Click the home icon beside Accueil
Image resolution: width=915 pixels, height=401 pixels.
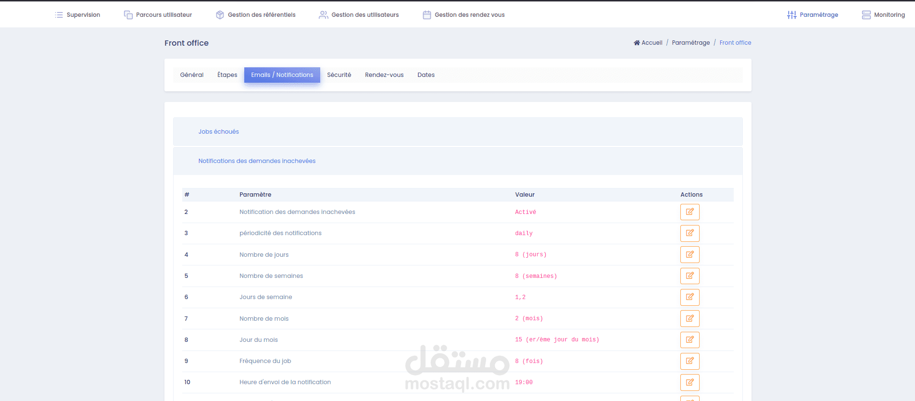(637, 43)
